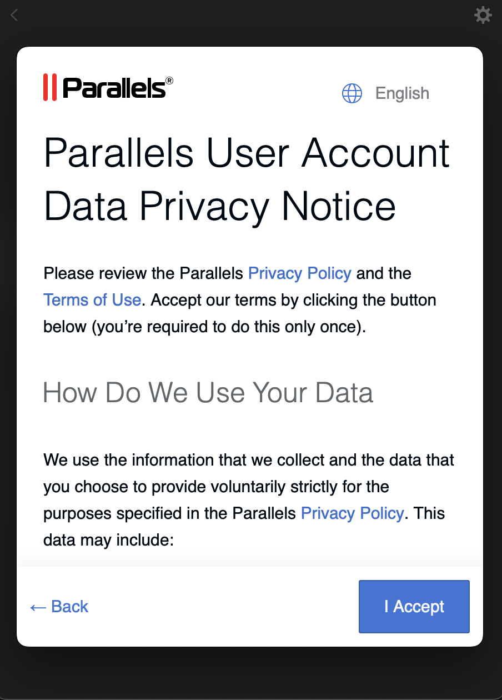Open Privacy Policy link after "Please review"
This screenshot has height=700, width=502.
pos(299,273)
